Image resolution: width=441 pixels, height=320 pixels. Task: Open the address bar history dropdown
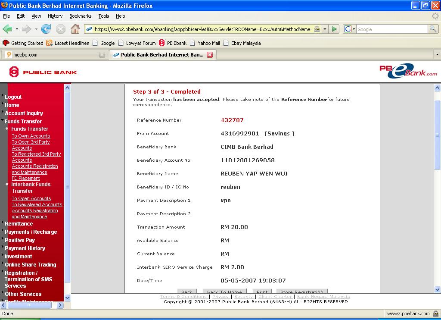pyautogui.click(x=325, y=29)
